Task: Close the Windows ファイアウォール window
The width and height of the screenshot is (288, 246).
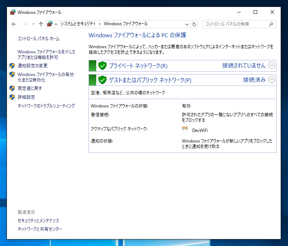Action: pyautogui.click(x=272, y=12)
